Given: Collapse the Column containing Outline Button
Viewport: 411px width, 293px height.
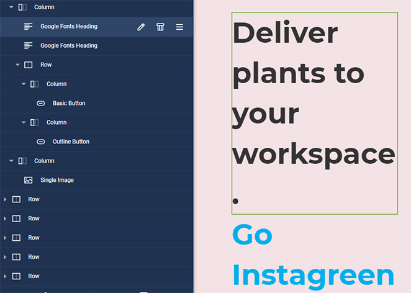Looking at the screenshot, I should (x=24, y=122).
